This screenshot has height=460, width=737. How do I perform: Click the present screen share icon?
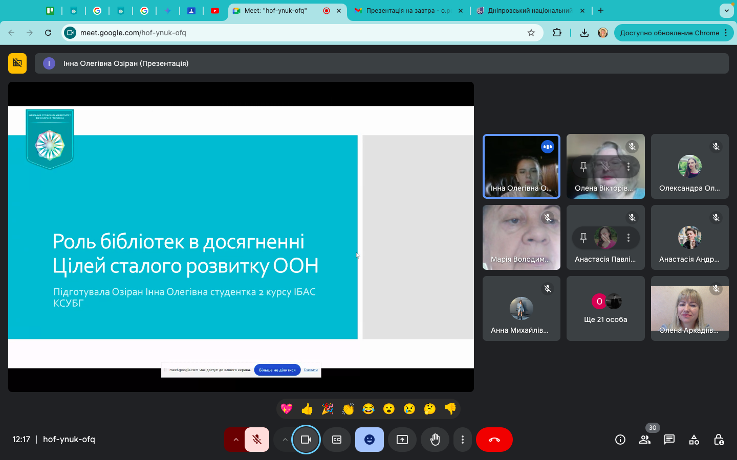point(402,440)
